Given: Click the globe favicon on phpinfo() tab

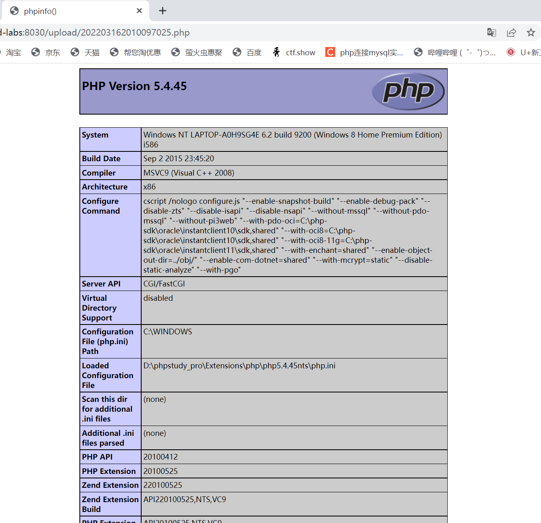Looking at the screenshot, I should [x=14, y=11].
